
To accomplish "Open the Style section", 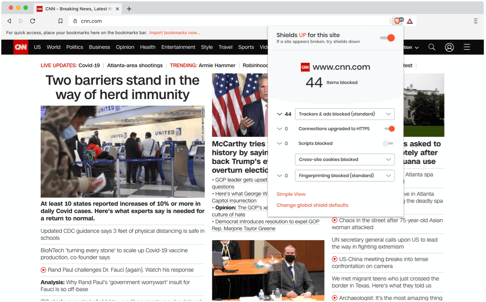I will coord(207,47).
